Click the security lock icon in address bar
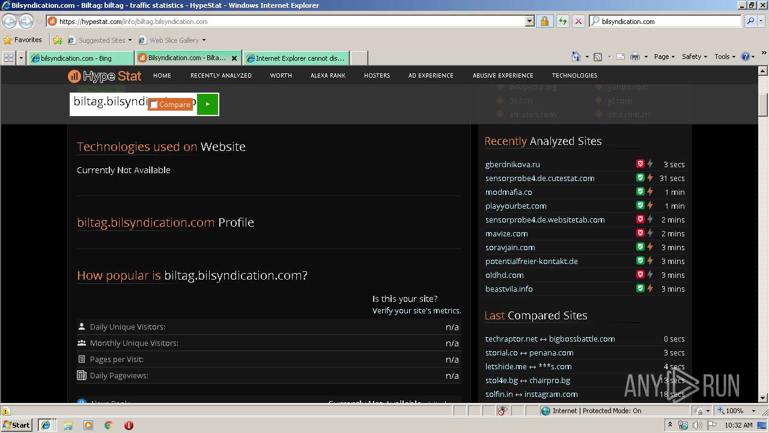 click(544, 21)
